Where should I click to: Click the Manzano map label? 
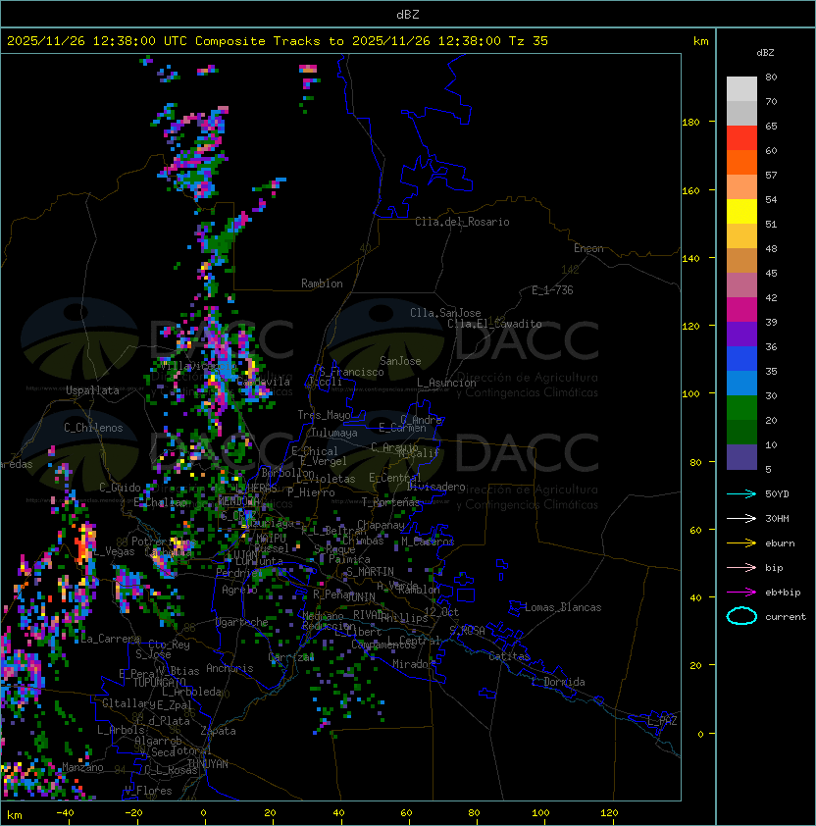click(x=82, y=767)
